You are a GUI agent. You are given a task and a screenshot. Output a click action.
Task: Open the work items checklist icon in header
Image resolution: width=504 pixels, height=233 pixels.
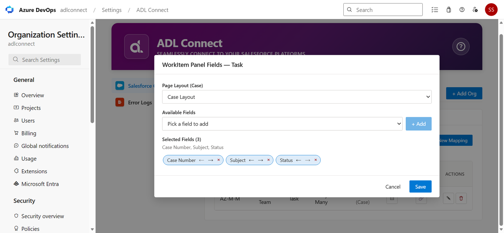pyautogui.click(x=435, y=10)
